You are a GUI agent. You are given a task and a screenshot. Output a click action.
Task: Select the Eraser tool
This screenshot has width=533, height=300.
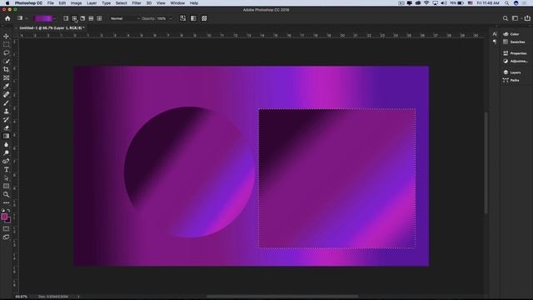(6, 127)
